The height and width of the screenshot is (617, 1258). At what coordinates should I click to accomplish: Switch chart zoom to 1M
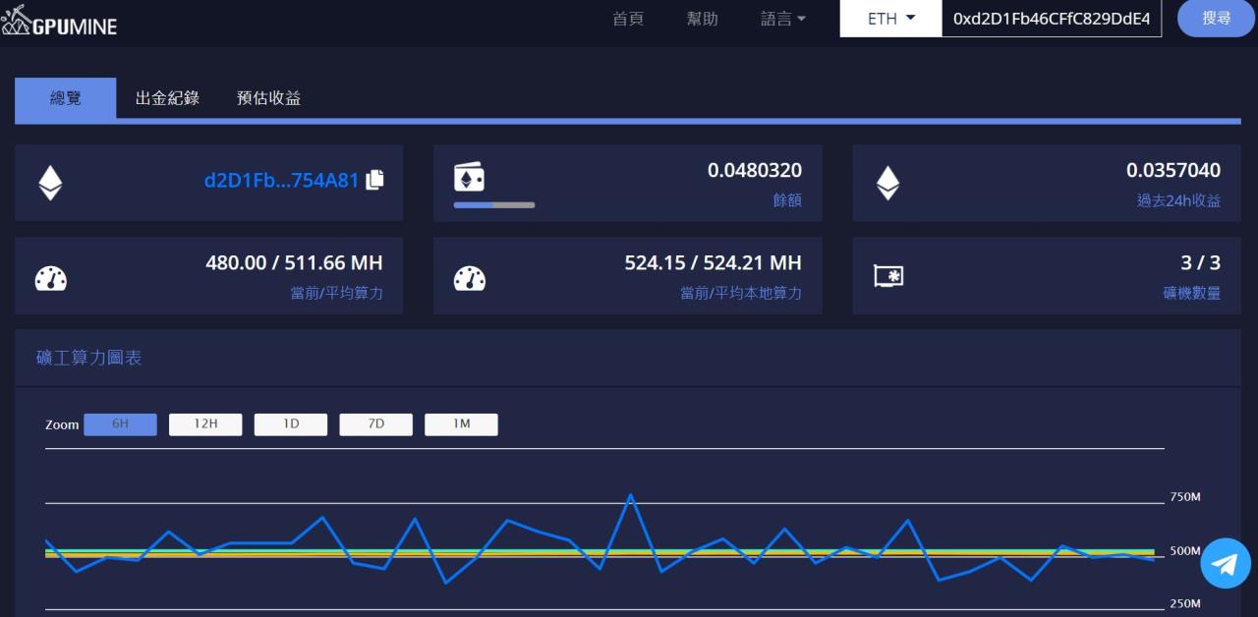click(461, 423)
